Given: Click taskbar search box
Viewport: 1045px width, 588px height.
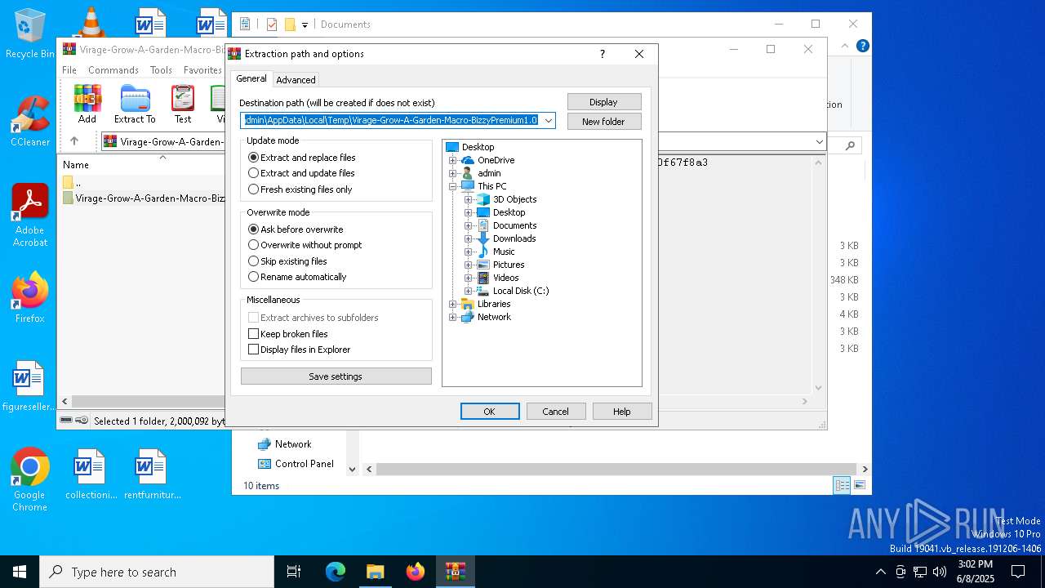Looking at the screenshot, I should [x=157, y=572].
